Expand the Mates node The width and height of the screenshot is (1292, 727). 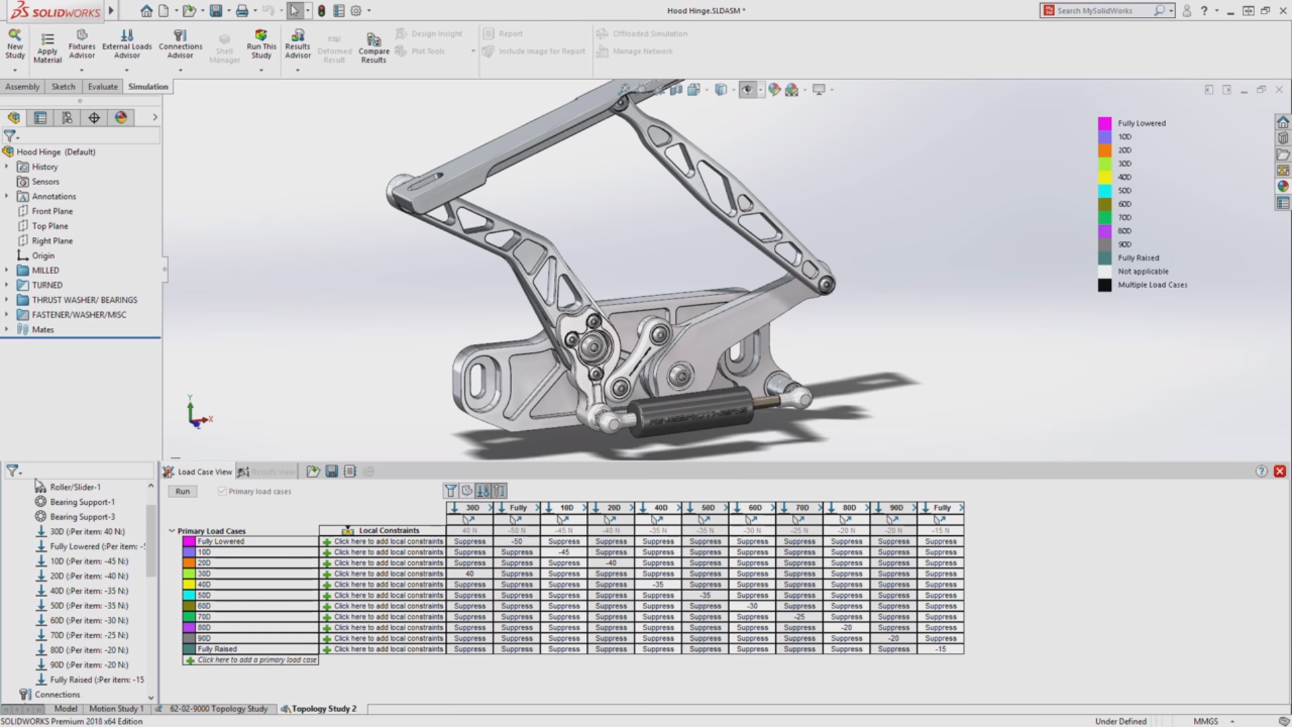pos(7,330)
